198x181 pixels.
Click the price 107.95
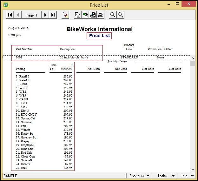click(68, 145)
